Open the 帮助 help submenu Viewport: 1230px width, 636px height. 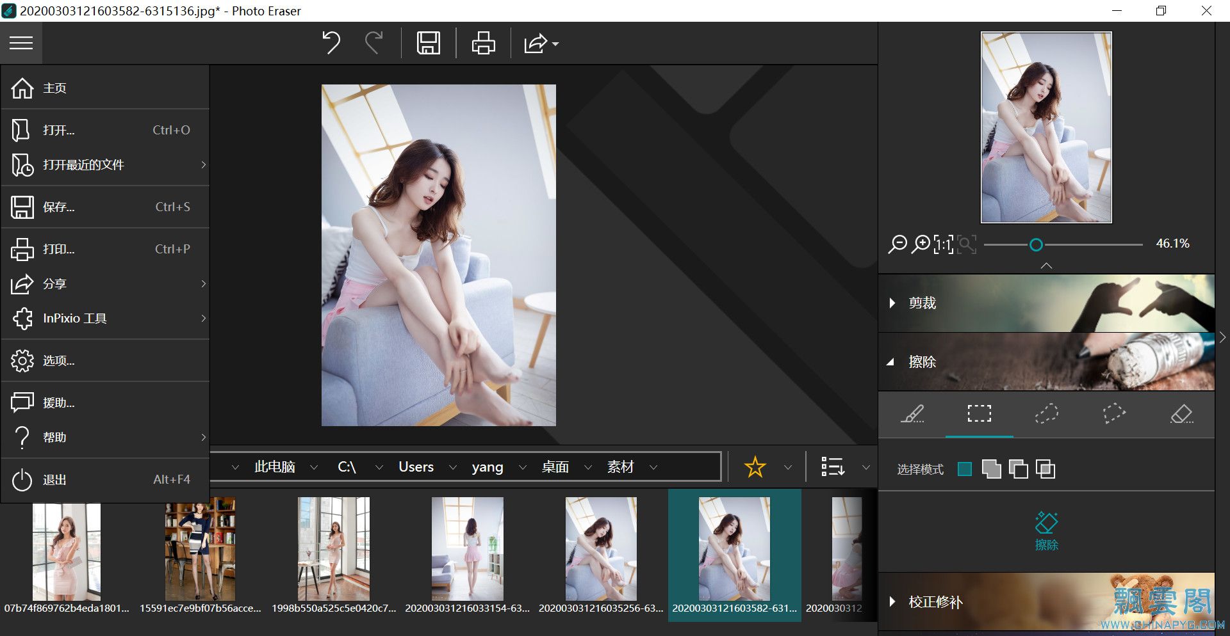tap(105, 437)
